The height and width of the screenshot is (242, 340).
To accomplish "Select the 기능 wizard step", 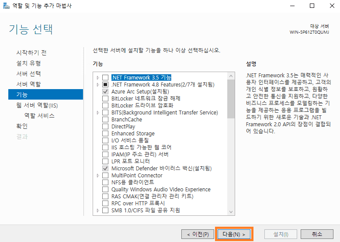I will click(x=45, y=94).
